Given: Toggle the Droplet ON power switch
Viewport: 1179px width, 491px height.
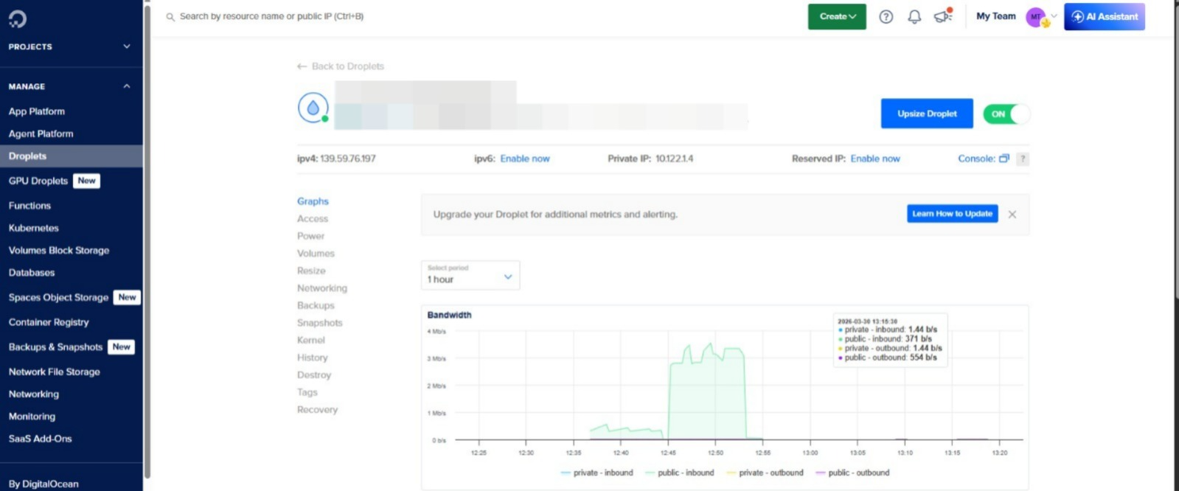Looking at the screenshot, I should (x=1006, y=114).
